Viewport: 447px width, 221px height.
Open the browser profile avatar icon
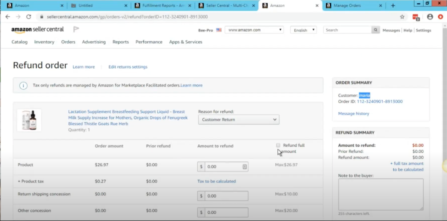coord(430,17)
